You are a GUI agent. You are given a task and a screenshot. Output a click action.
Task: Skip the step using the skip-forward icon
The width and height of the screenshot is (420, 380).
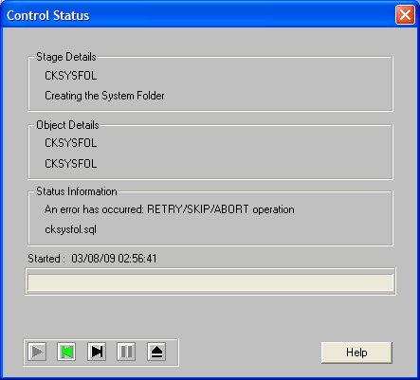pos(97,352)
